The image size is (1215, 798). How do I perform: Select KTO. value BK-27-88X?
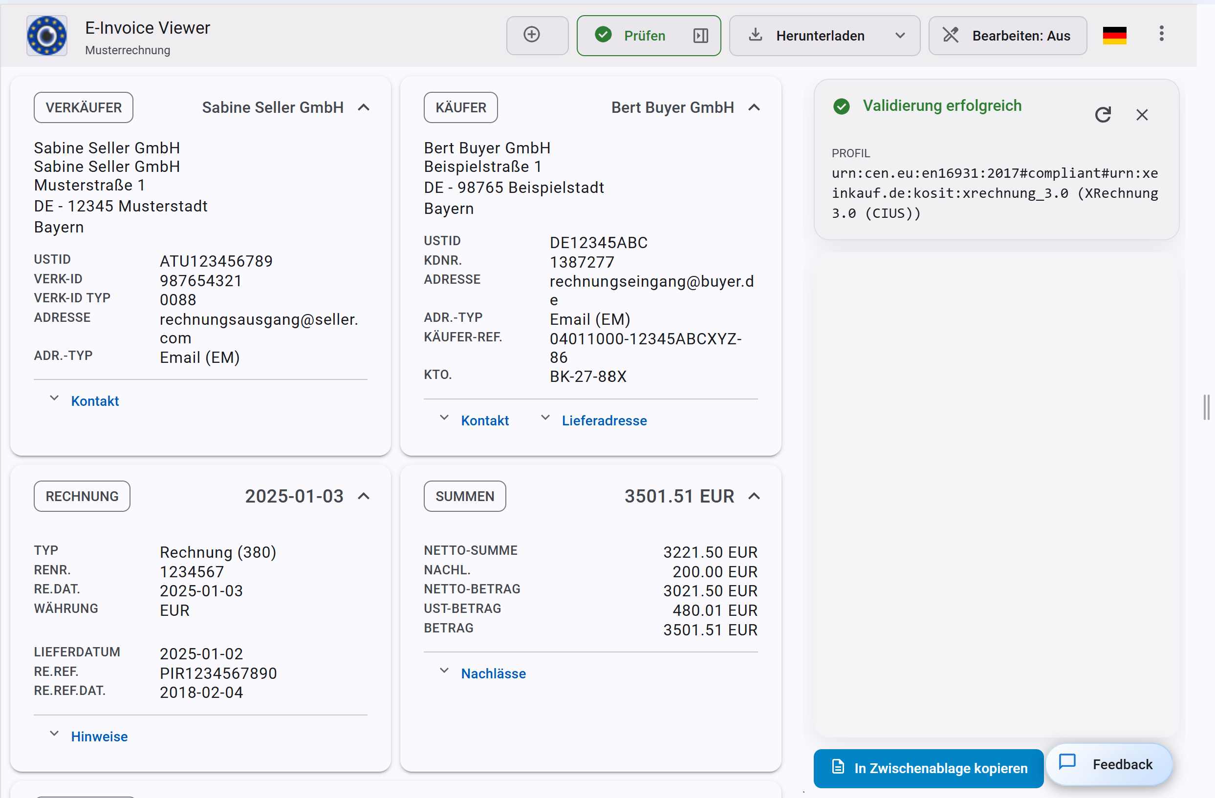pos(588,377)
